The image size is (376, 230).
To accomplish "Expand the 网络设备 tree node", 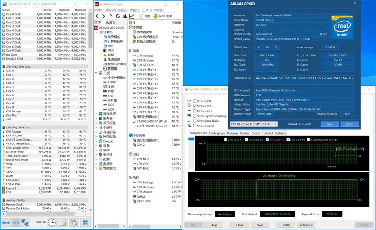I will point(96,136).
